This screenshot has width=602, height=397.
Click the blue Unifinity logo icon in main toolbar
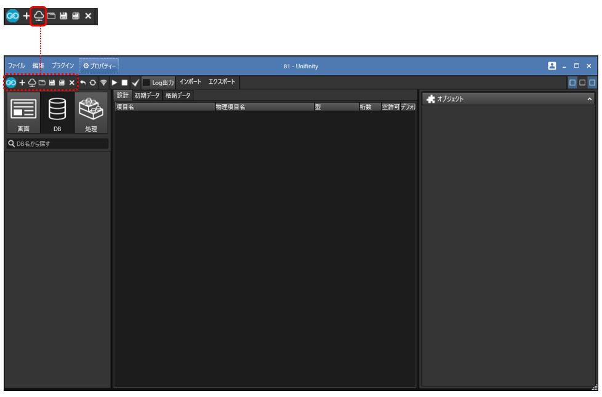(11, 82)
